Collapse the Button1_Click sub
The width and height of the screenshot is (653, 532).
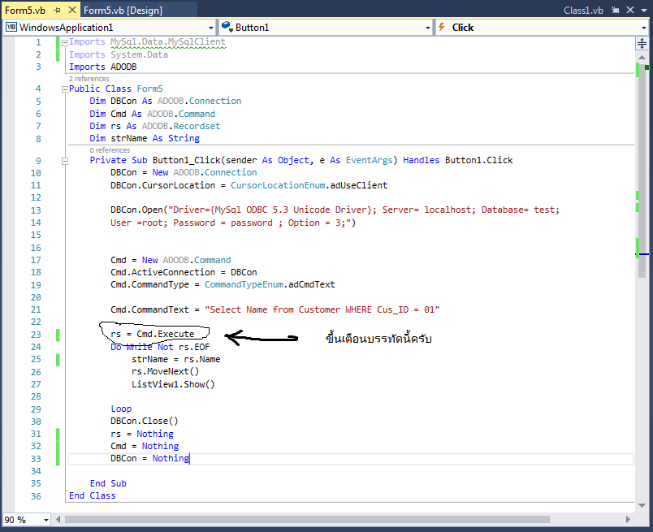[x=64, y=161]
